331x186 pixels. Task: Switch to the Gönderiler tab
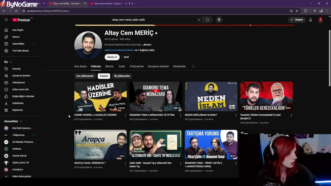tap(179, 66)
